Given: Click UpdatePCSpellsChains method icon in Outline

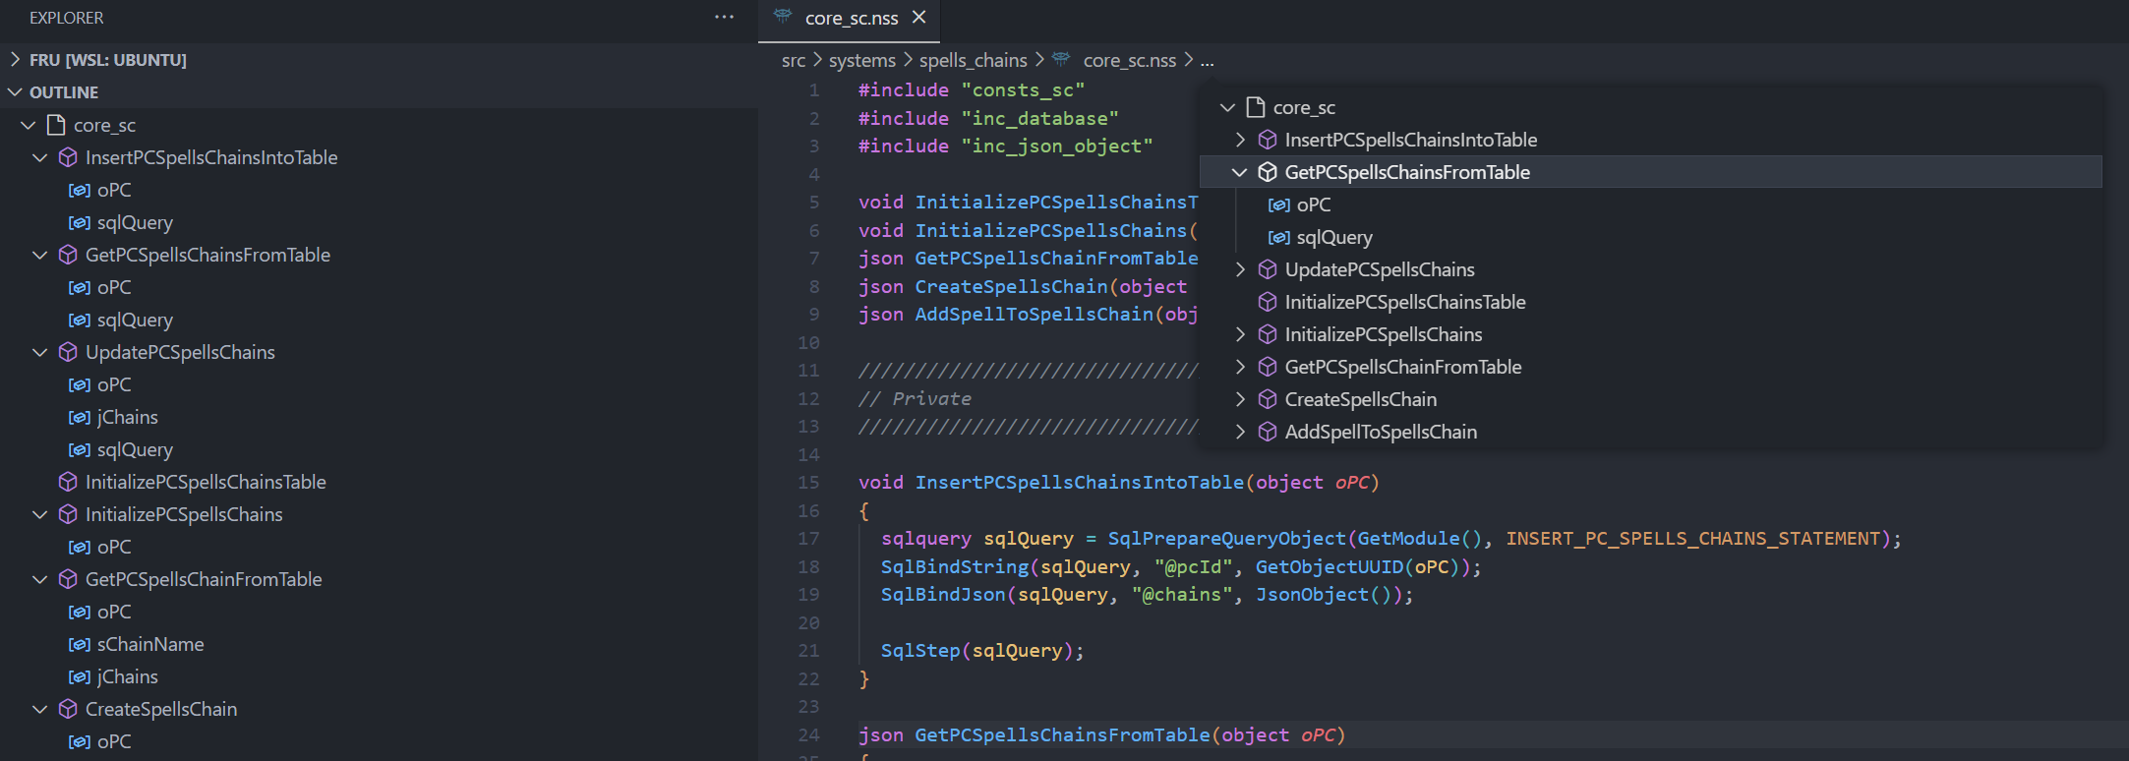Looking at the screenshot, I should [68, 352].
